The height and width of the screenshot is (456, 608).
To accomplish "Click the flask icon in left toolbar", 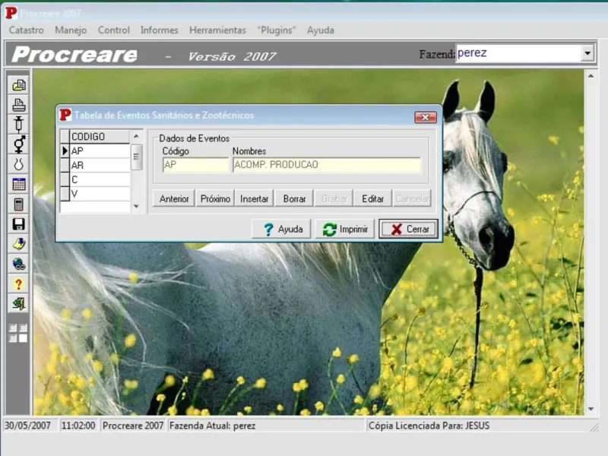I will (18, 164).
